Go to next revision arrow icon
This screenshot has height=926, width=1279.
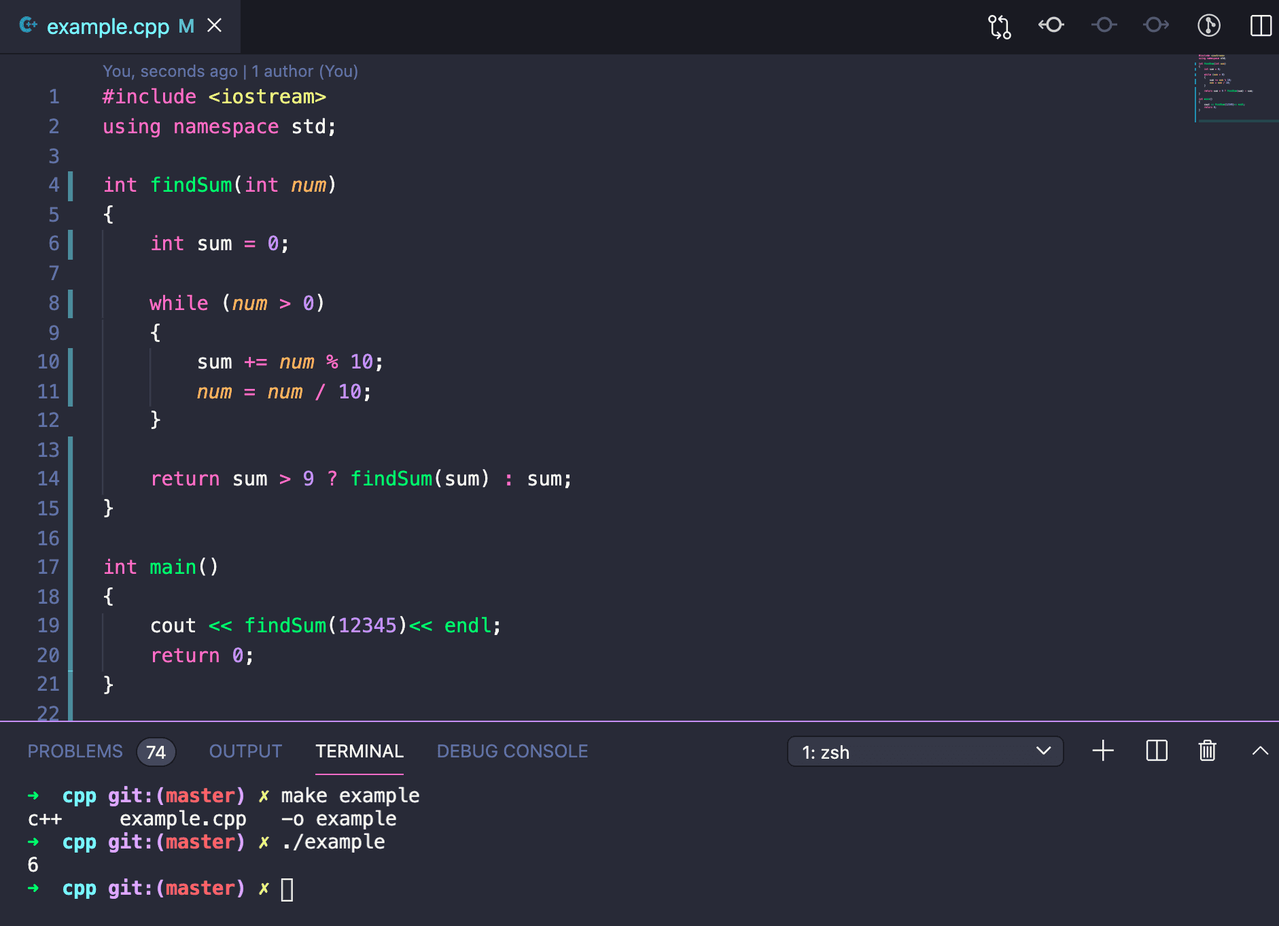point(1156,26)
